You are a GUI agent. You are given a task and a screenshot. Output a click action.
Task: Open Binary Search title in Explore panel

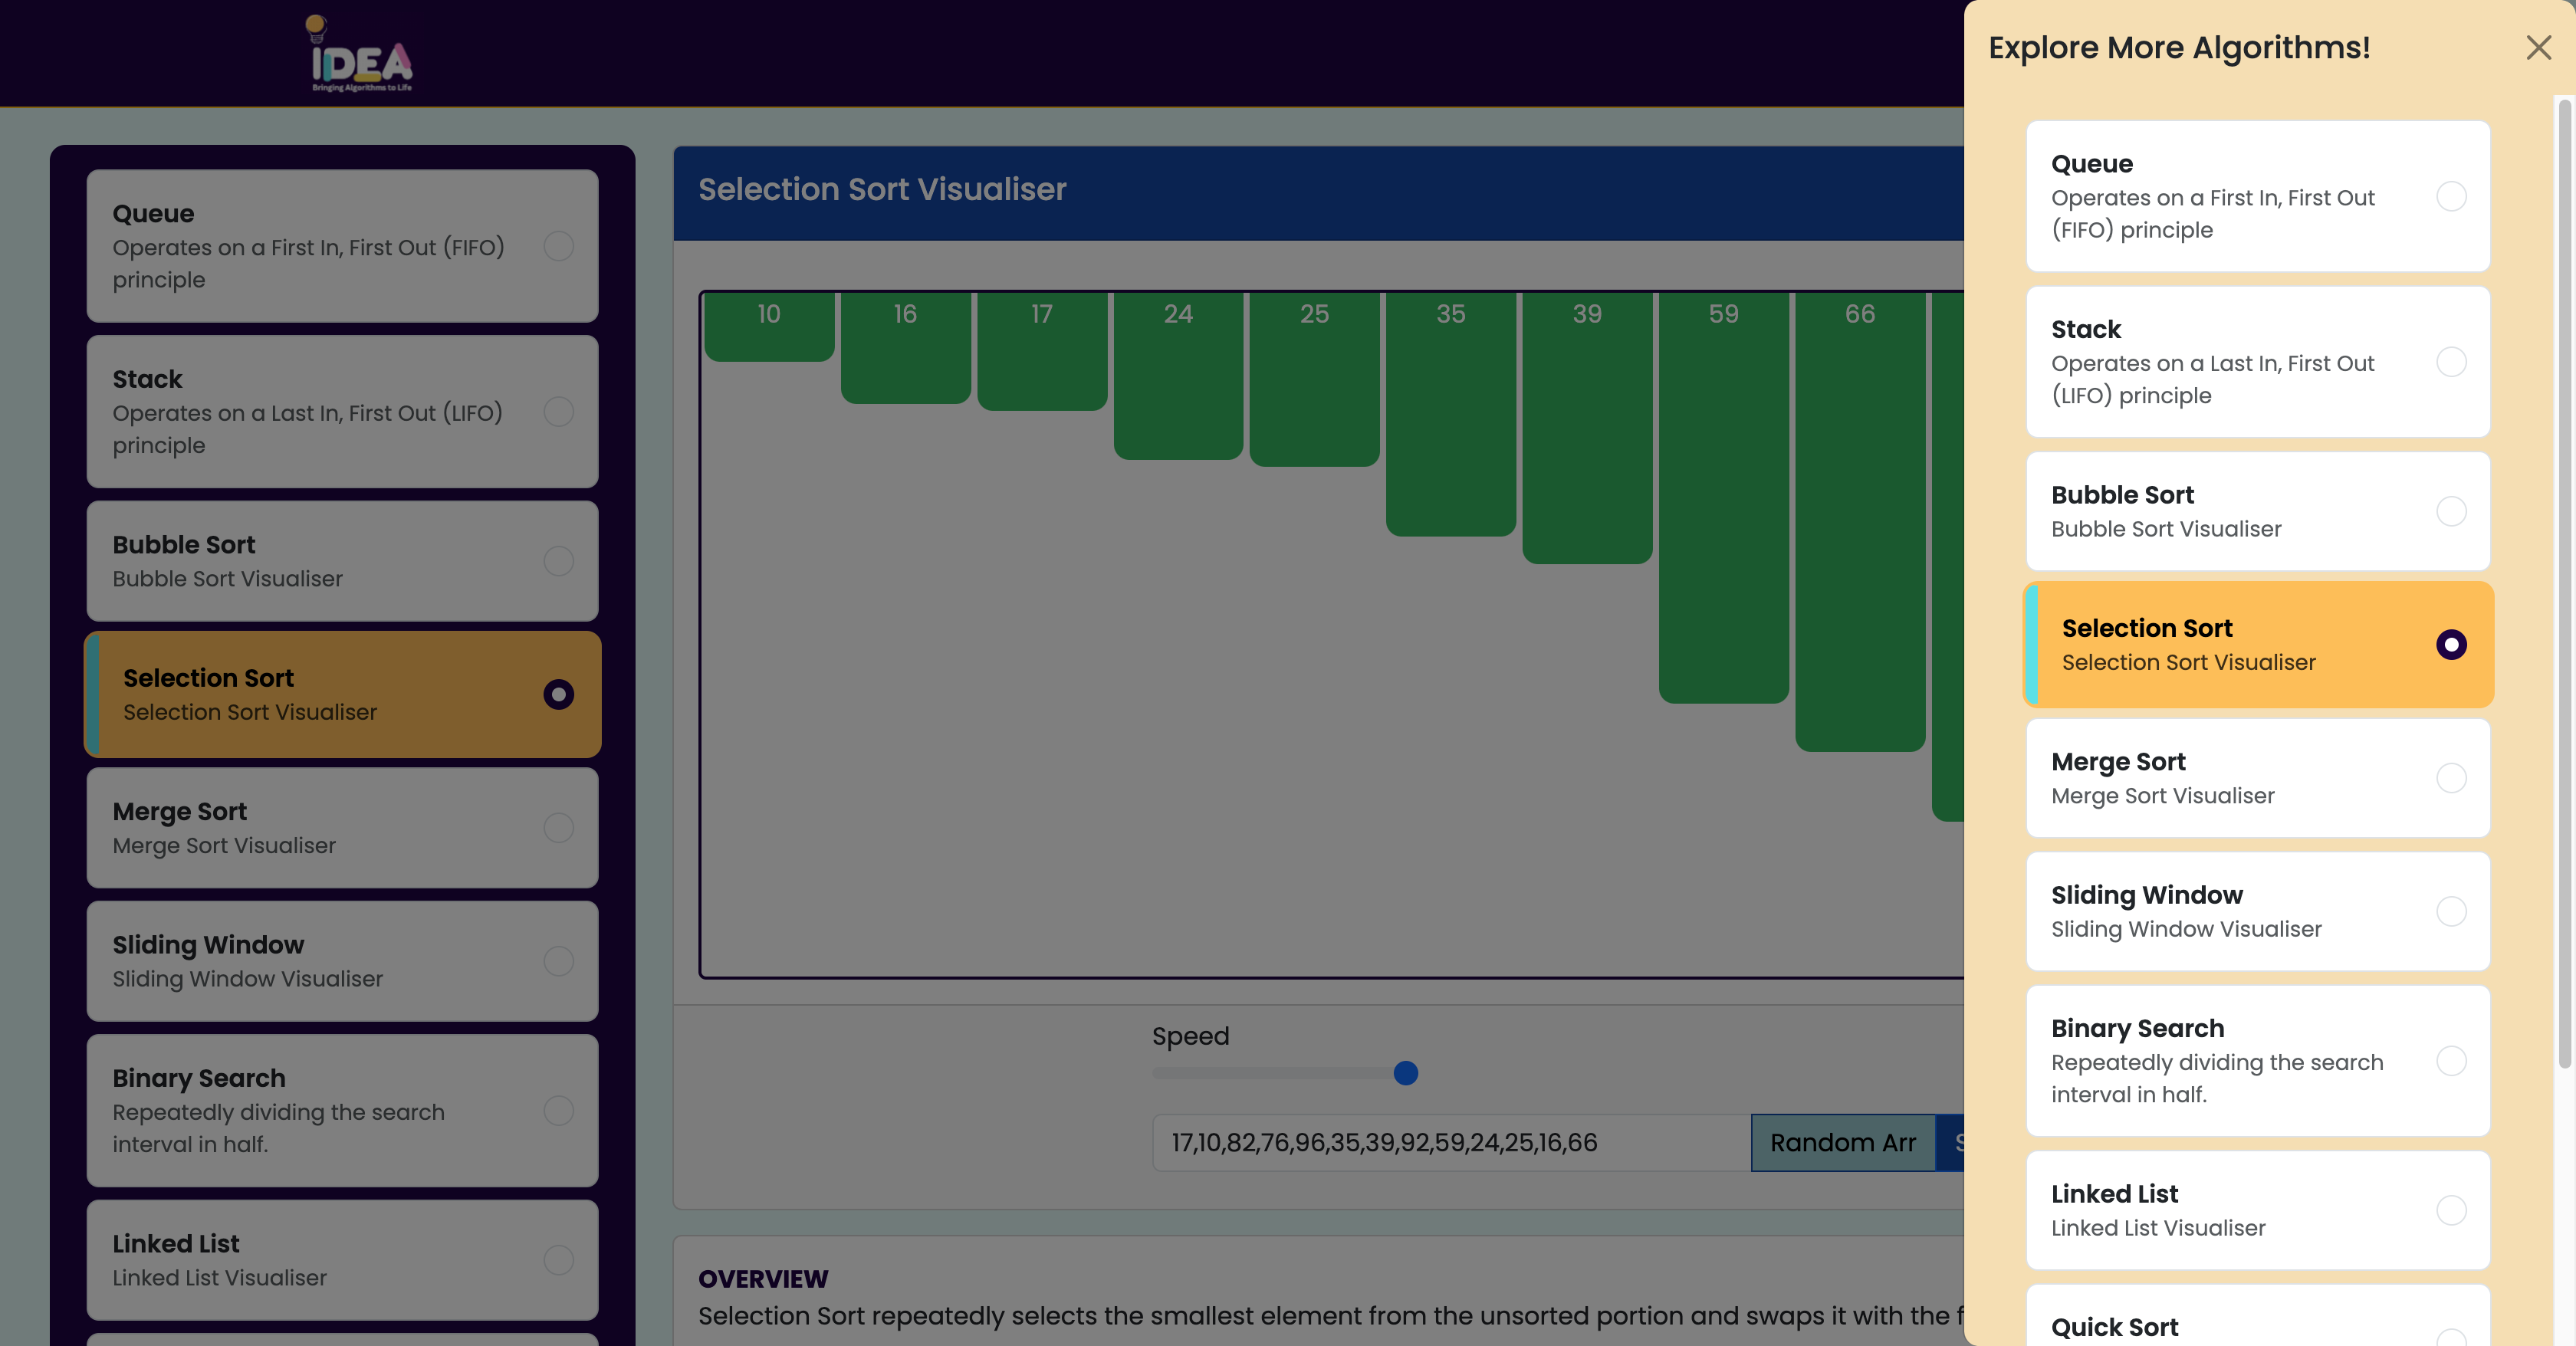click(2137, 1028)
